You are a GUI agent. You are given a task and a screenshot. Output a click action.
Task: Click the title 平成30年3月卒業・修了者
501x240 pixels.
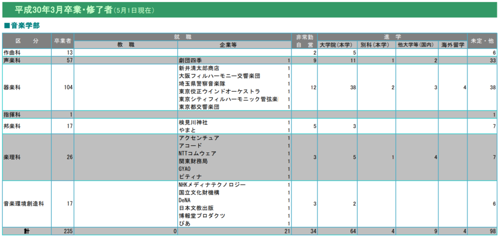tap(63, 10)
